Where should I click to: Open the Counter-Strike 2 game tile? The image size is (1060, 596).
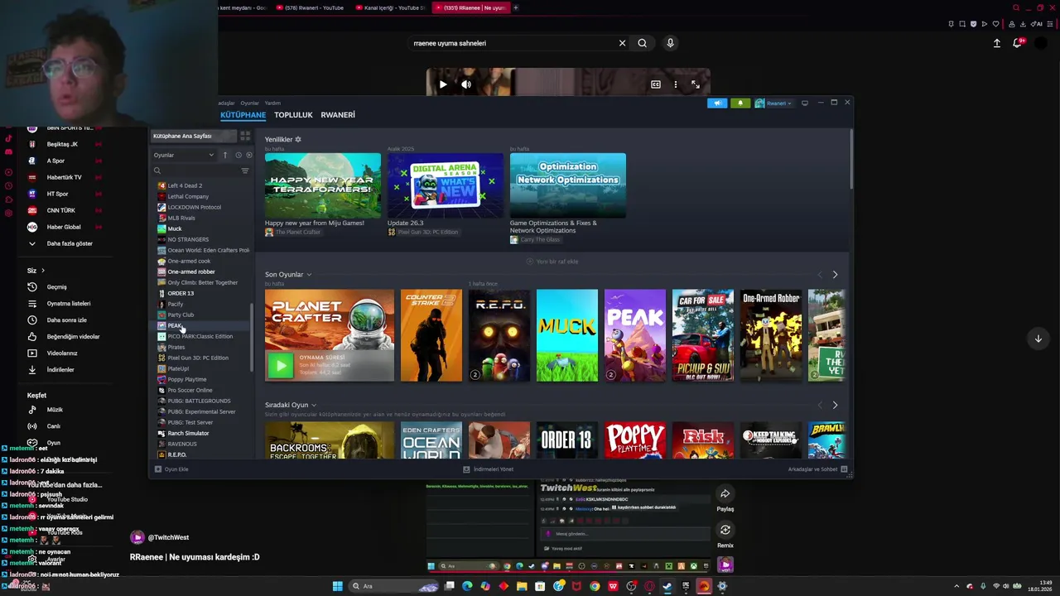(431, 335)
